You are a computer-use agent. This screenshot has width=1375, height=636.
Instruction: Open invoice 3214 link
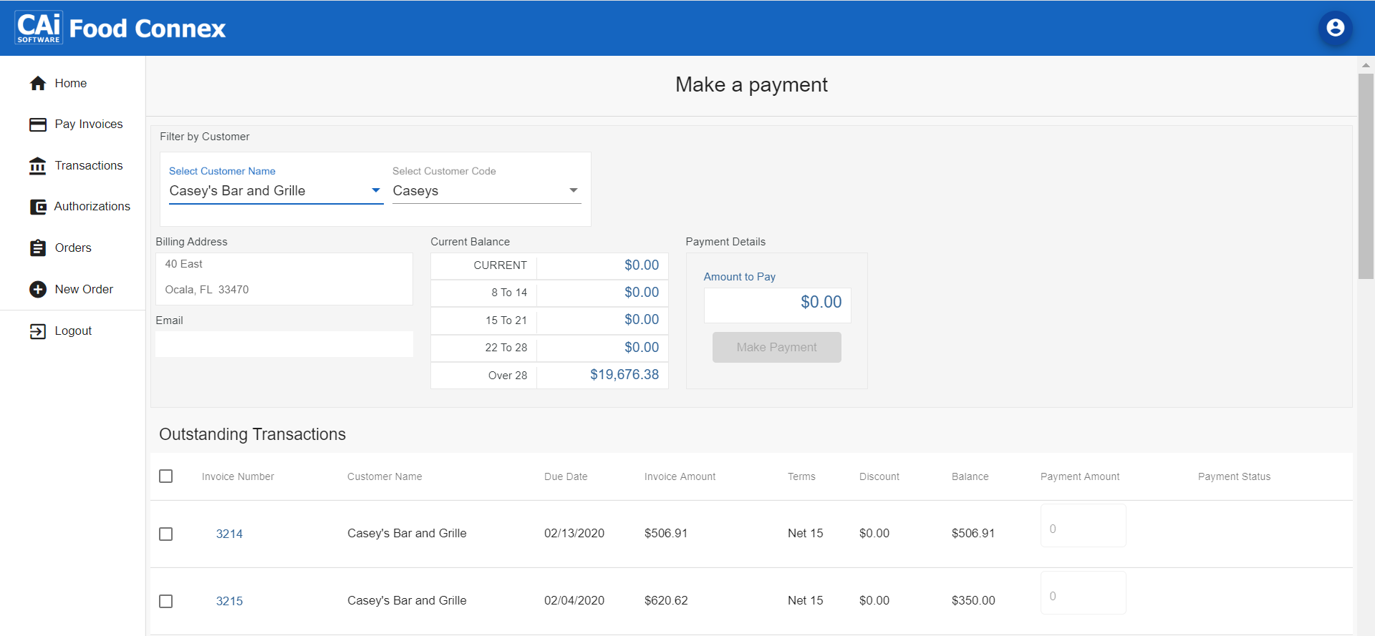pos(229,534)
